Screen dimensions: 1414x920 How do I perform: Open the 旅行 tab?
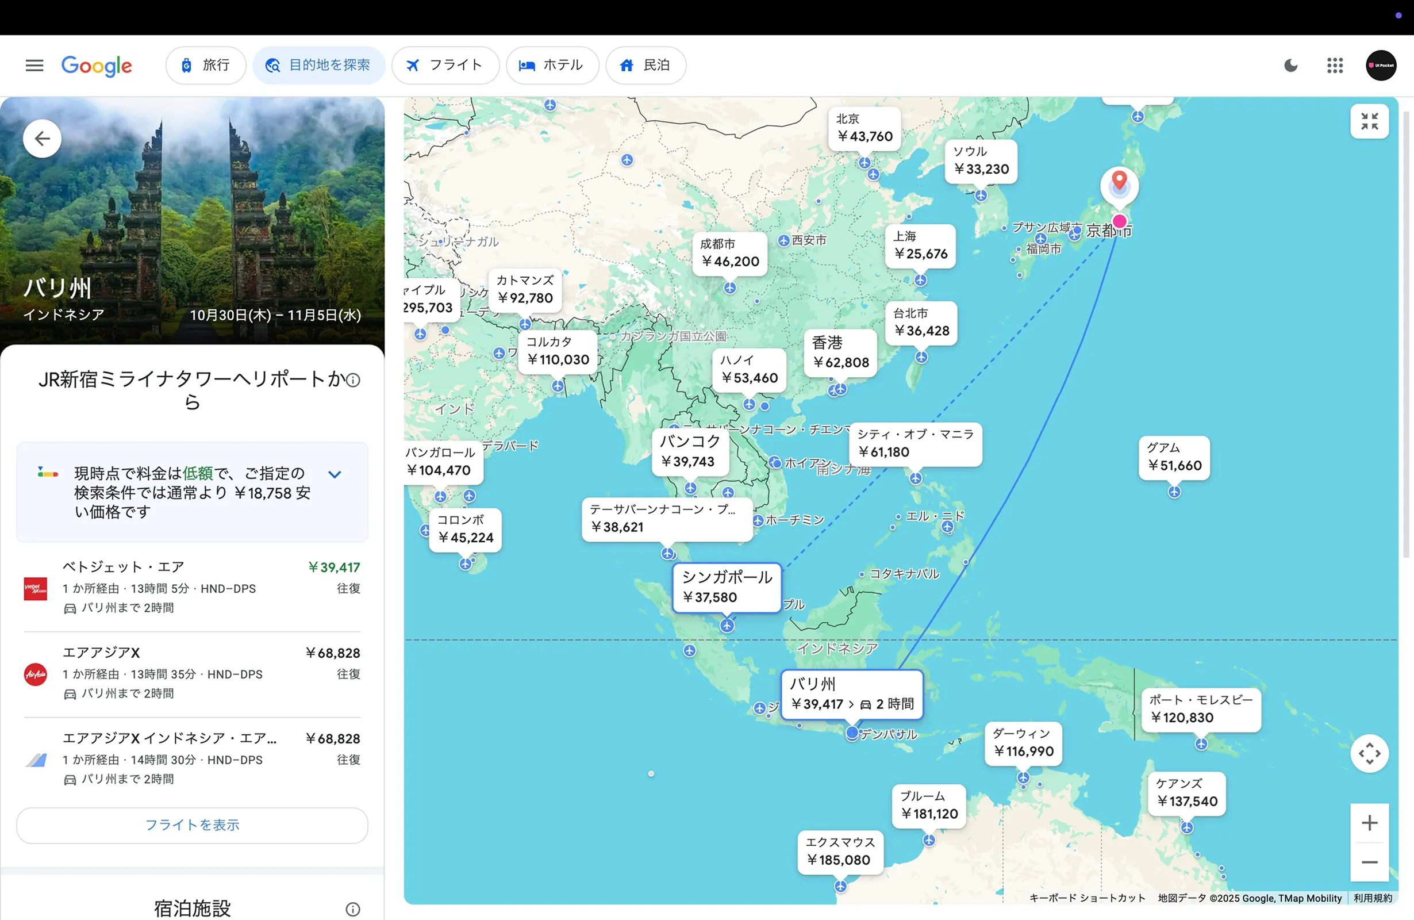[x=206, y=66]
